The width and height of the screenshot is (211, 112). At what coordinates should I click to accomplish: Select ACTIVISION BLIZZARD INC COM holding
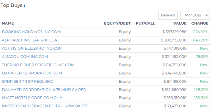pyautogui.click(x=32, y=48)
